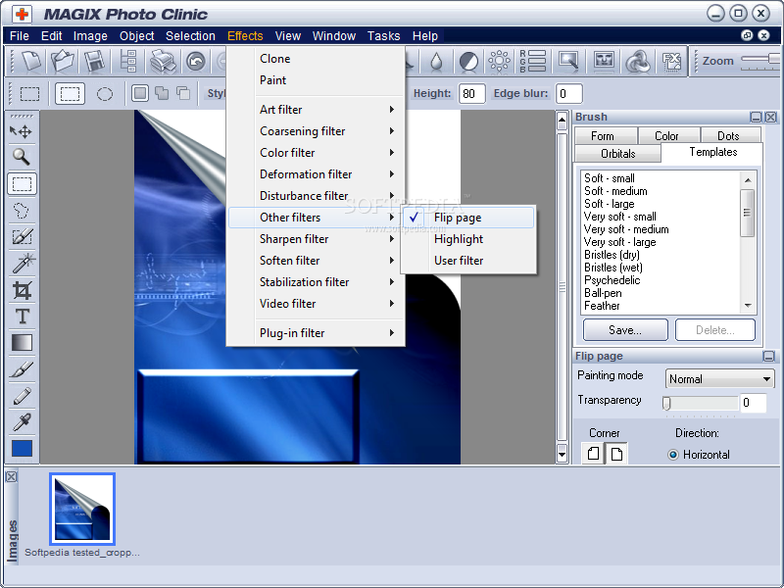Expand the Color filter submenu
784x588 pixels.
(316, 153)
